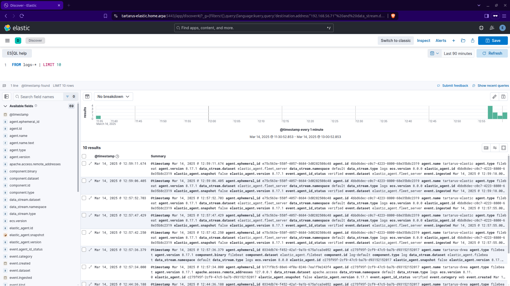Open the No breakdown dropdown
The height and width of the screenshot is (286, 510).
coord(113,97)
